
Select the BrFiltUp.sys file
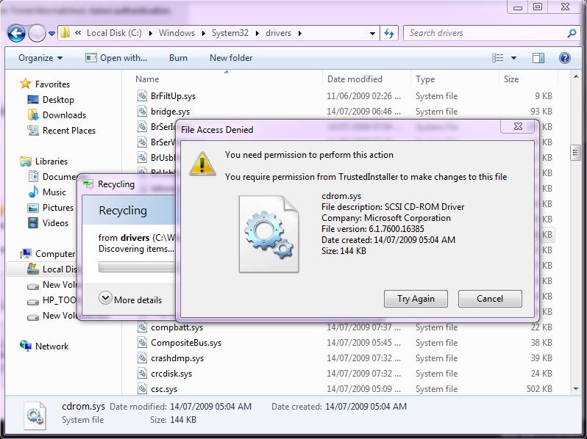173,96
